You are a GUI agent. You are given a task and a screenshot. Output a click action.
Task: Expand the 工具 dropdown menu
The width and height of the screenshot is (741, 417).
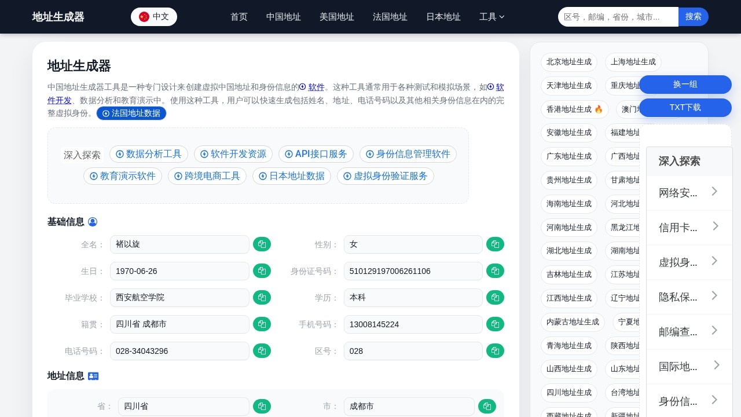point(491,17)
